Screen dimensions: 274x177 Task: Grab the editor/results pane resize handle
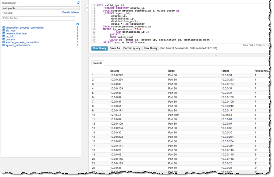click(216, 55)
